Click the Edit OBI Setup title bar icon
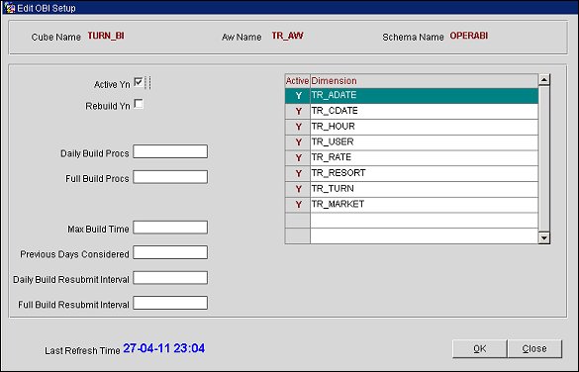Viewport: 579px width, 372px height. coord(9,7)
